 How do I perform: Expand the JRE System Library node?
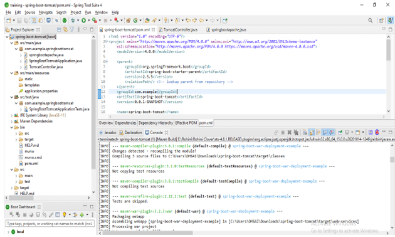click(11, 115)
